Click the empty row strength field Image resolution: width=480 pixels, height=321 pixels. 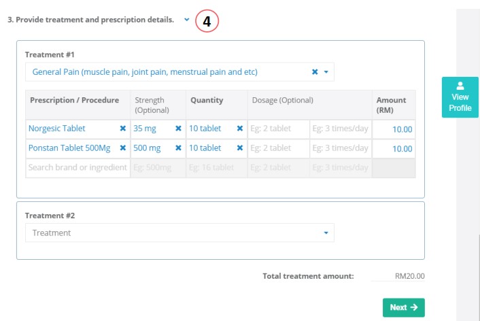click(x=158, y=168)
